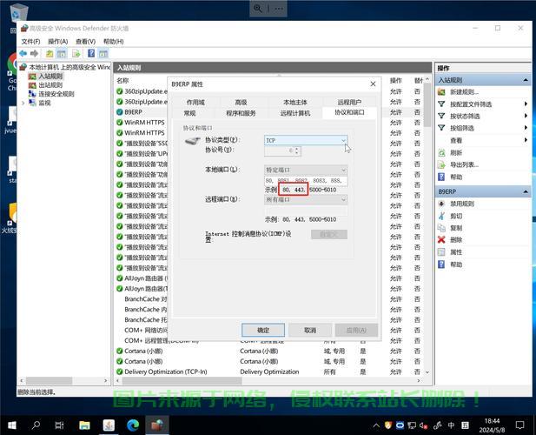Viewport: 536px width, 435px height.
Task: Switch to the 程序和服务 tab
Action: click(241, 113)
